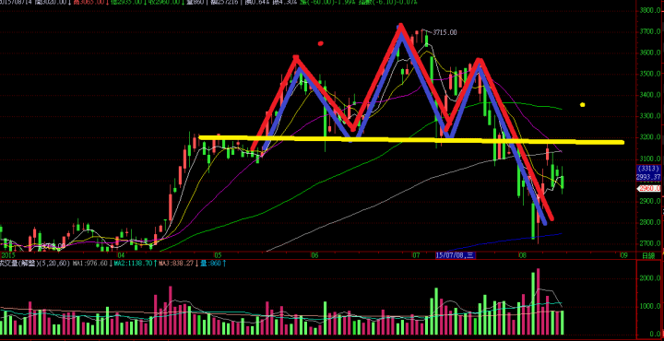The image size is (664, 341).
Task: Click the 07 month label on time axis
Action: [416, 255]
